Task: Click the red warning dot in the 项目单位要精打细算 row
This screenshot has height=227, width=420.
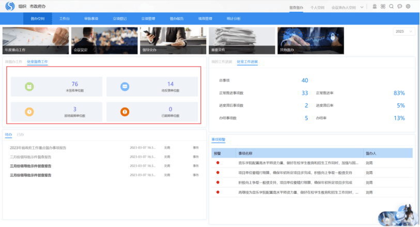Action: coord(218,172)
